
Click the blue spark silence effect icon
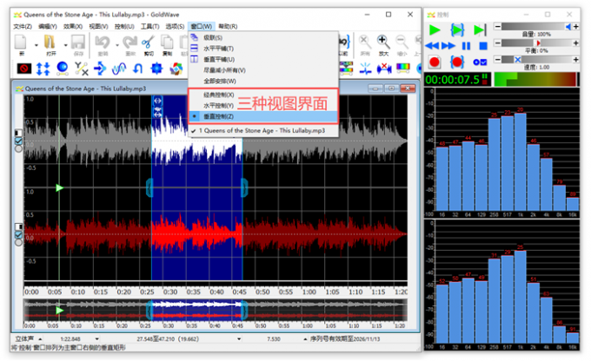coord(365,69)
